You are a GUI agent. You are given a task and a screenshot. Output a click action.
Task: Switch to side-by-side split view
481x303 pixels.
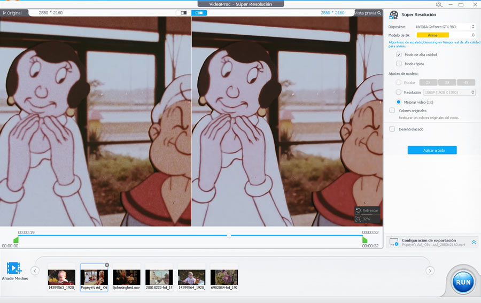click(199, 13)
